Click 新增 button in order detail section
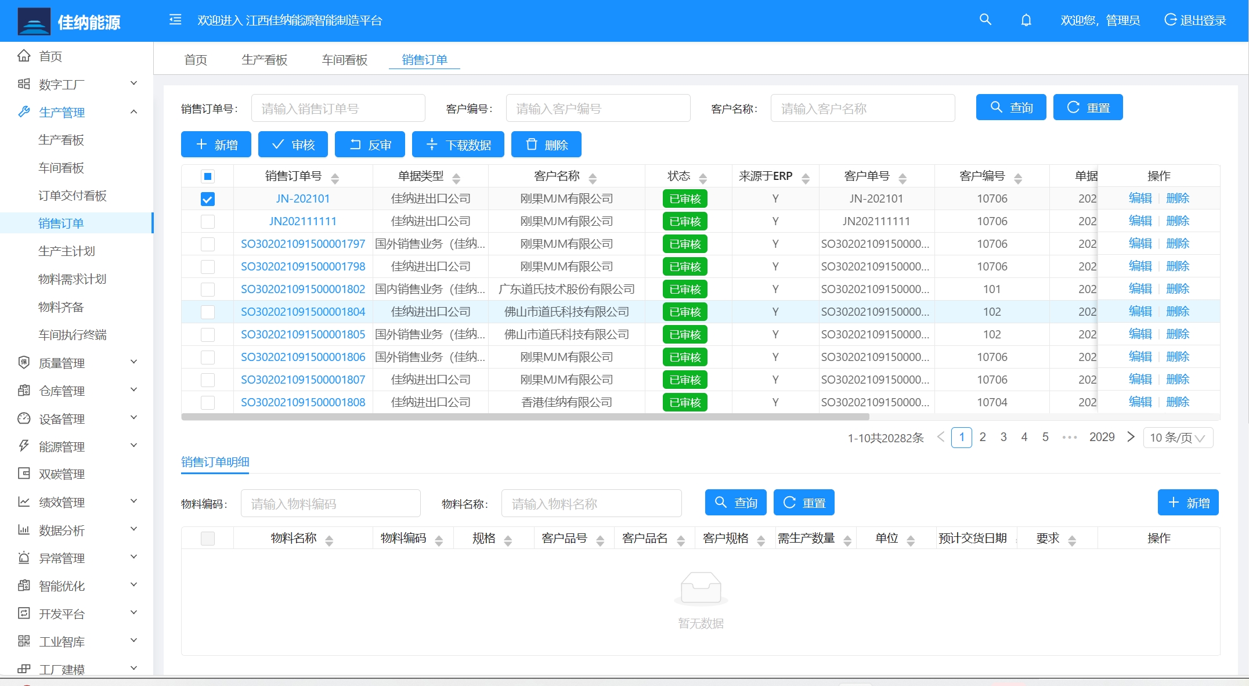 click(1188, 503)
